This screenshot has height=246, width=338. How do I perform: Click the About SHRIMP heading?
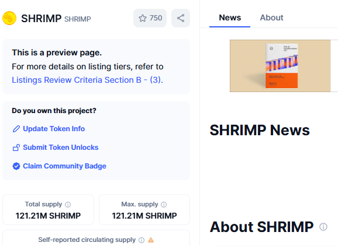pos(261,227)
